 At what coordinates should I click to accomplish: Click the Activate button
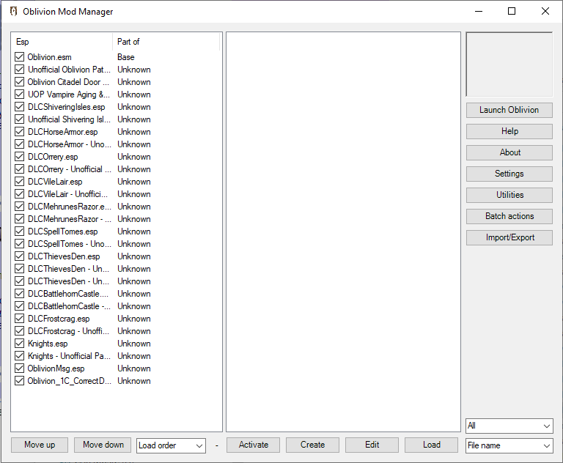click(253, 445)
